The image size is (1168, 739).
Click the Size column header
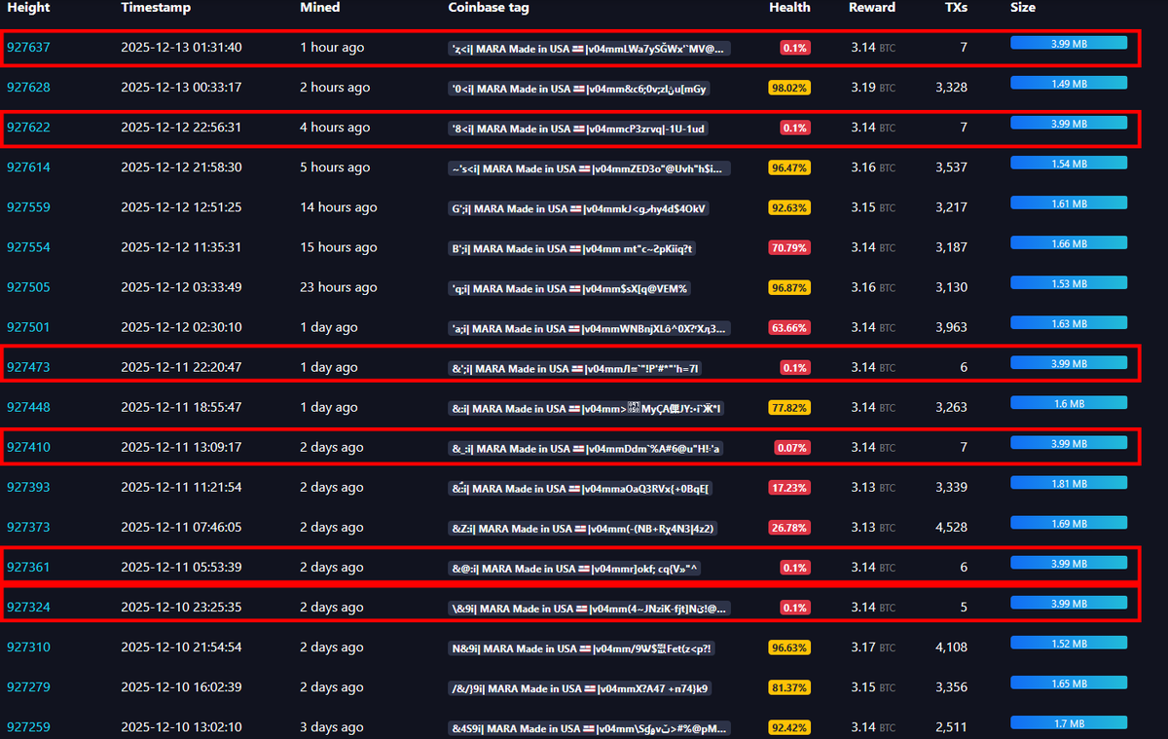coord(1023,8)
